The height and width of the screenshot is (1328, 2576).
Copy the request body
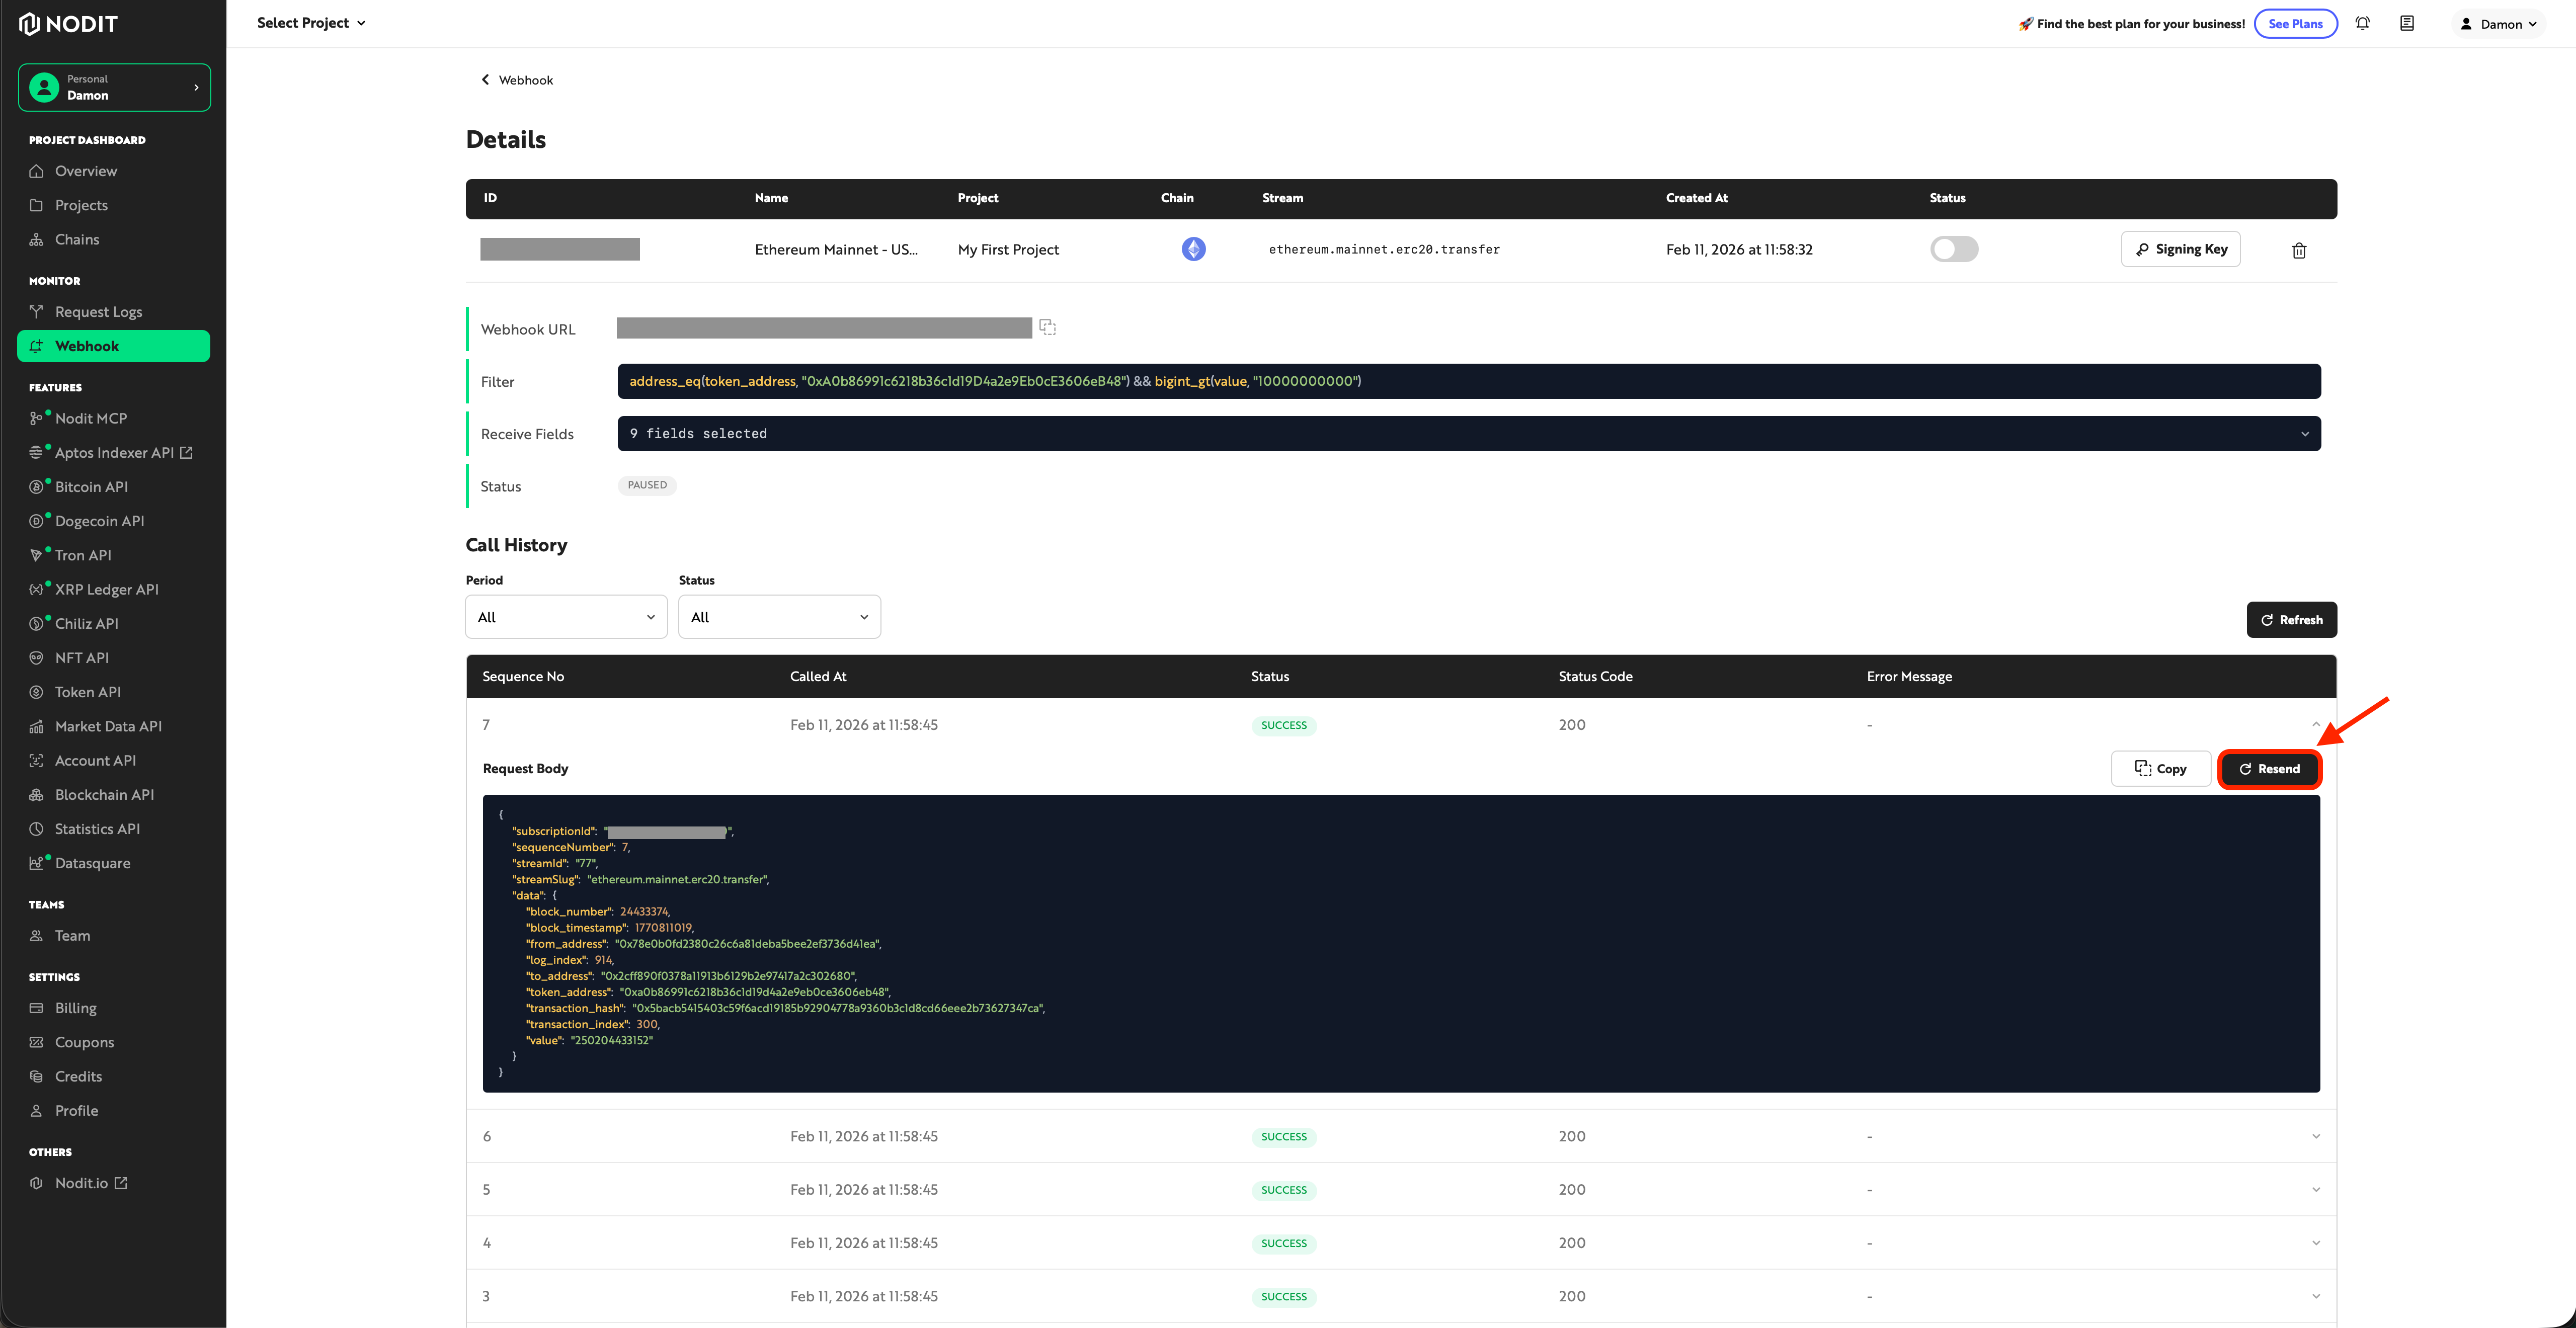2160,769
